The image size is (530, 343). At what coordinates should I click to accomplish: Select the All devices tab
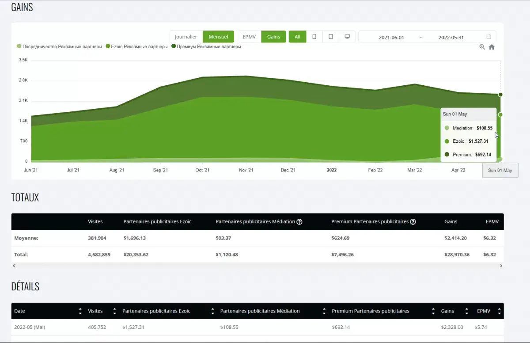pos(297,37)
